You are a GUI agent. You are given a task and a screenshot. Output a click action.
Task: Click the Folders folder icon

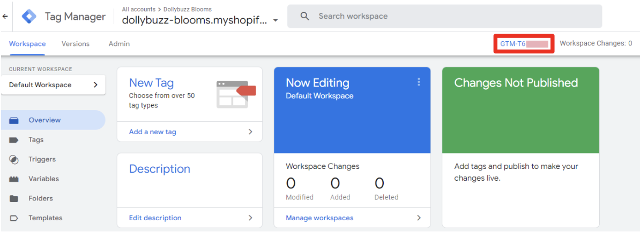[14, 199]
